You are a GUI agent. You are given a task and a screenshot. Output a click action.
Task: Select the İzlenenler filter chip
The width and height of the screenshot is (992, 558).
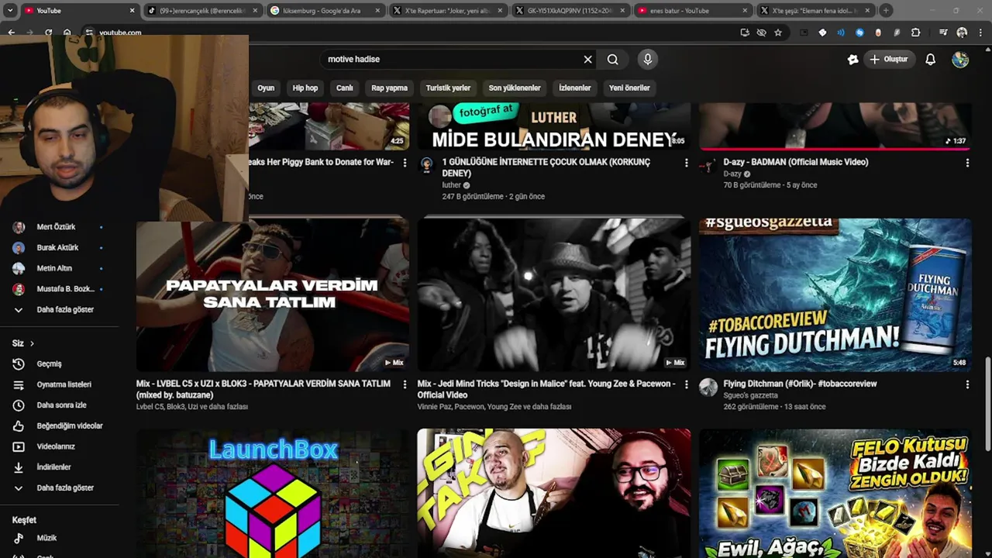point(575,88)
